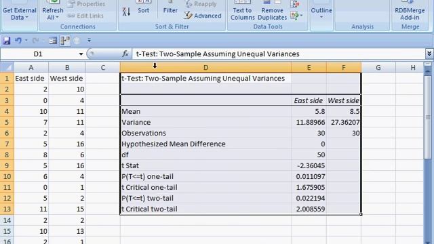Select column B header
Image resolution: width=434 pixels, height=244 pixels.
67,68
